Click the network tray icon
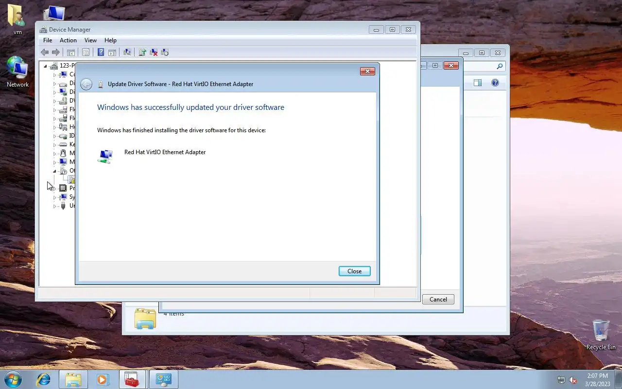 [561, 380]
